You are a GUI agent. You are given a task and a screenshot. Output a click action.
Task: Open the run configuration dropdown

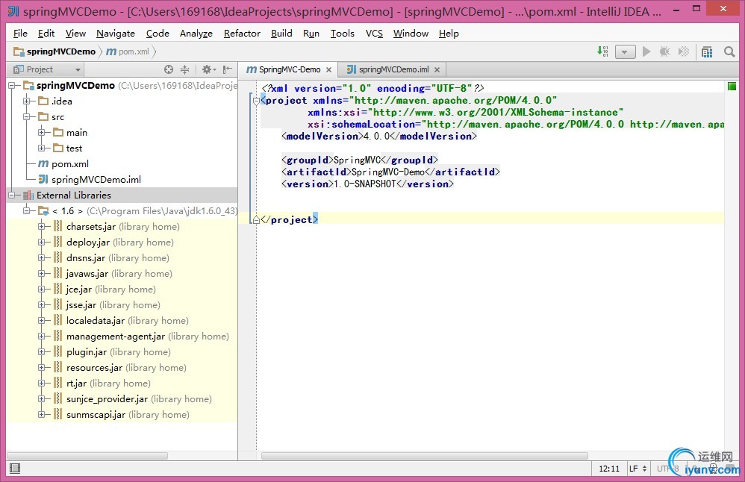(x=626, y=51)
